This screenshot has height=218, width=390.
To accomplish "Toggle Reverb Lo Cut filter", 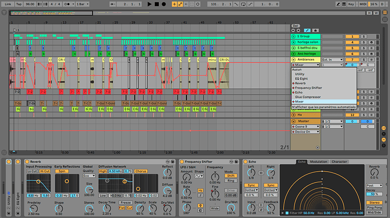I will click(32, 171).
